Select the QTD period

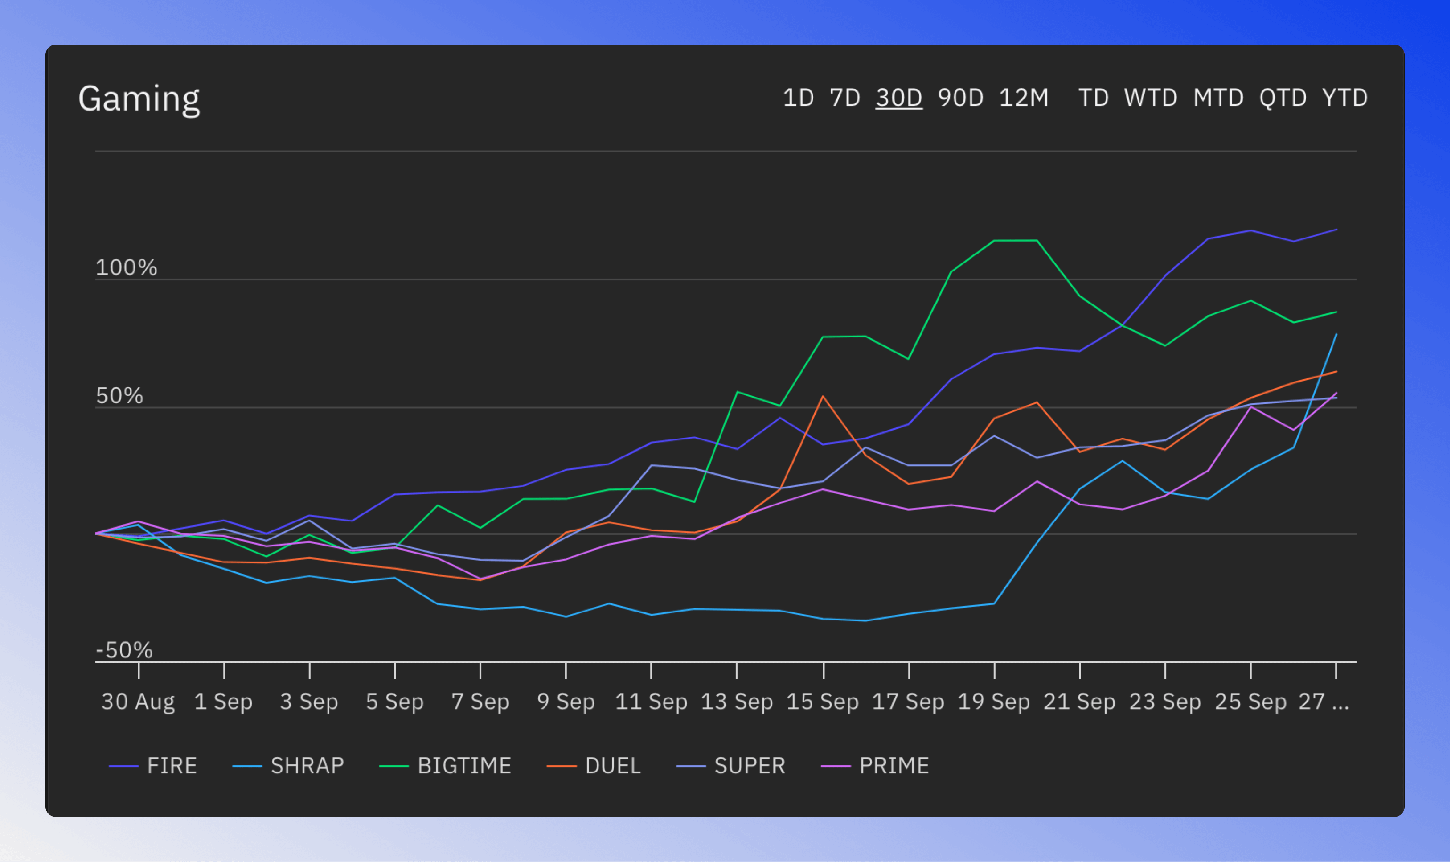1283,98
